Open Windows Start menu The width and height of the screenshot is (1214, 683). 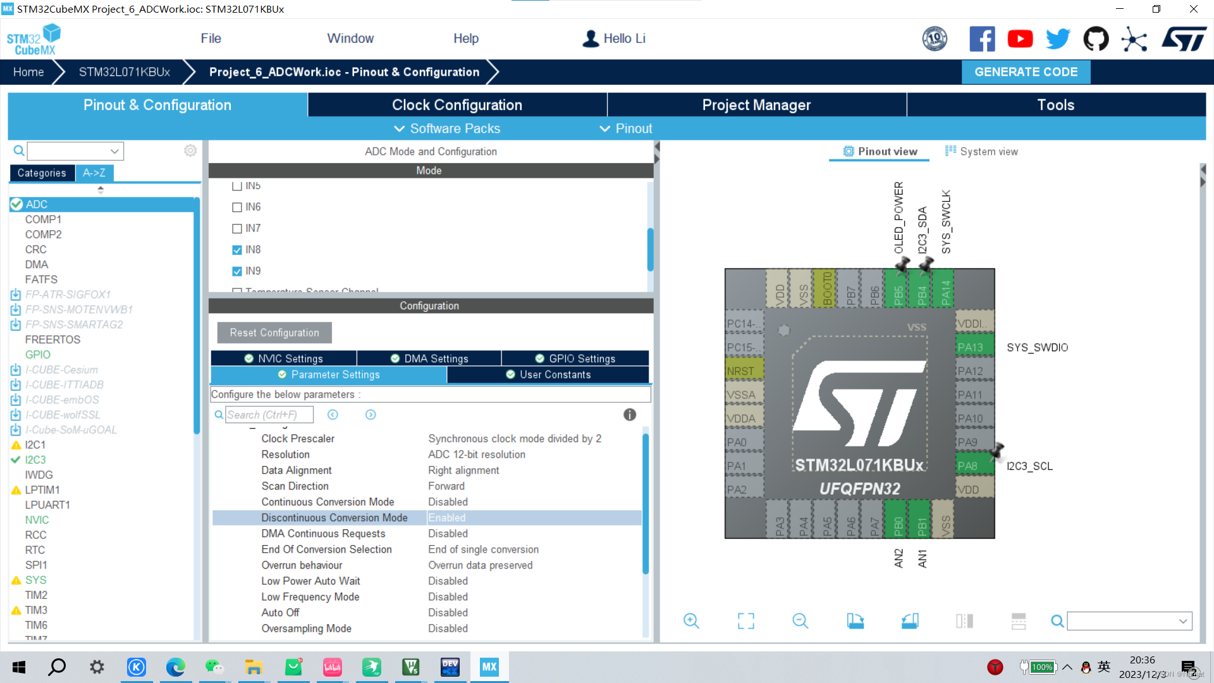19,667
